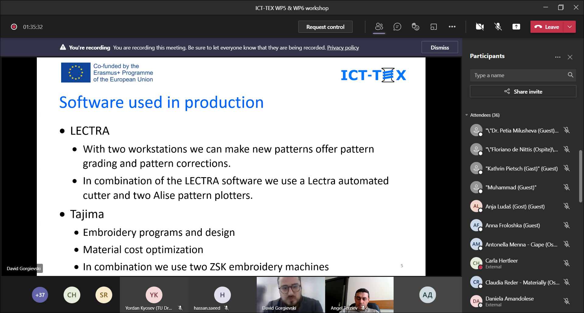Select attendee Kathrin Pietsch (Gast)
Image resolution: width=584 pixels, height=313 pixels.
click(x=522, y=168)
